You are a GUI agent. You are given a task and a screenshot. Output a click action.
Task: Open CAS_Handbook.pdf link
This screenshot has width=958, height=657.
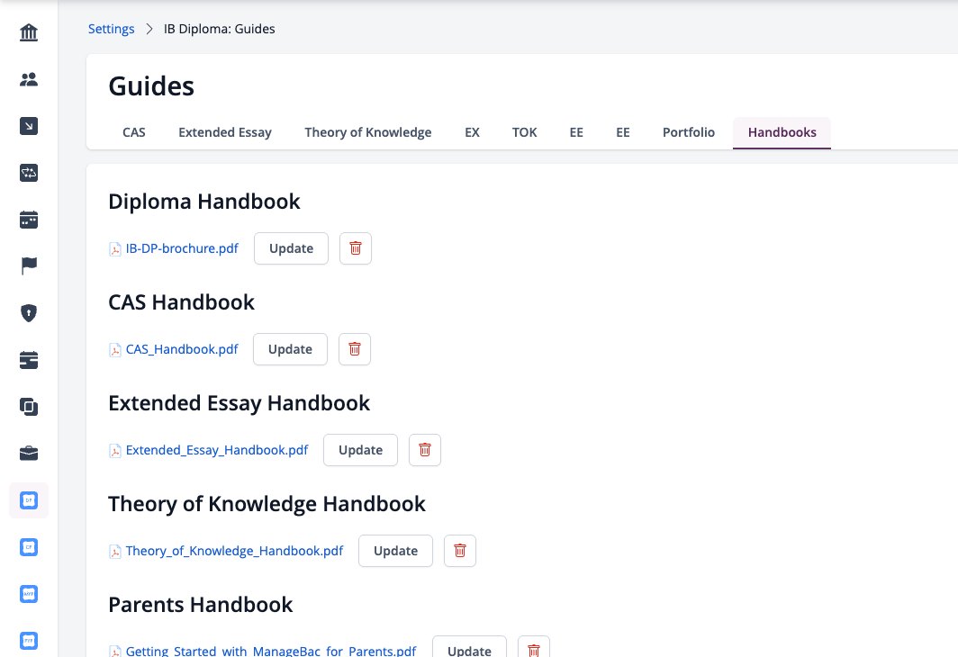(x=182, y=349)
